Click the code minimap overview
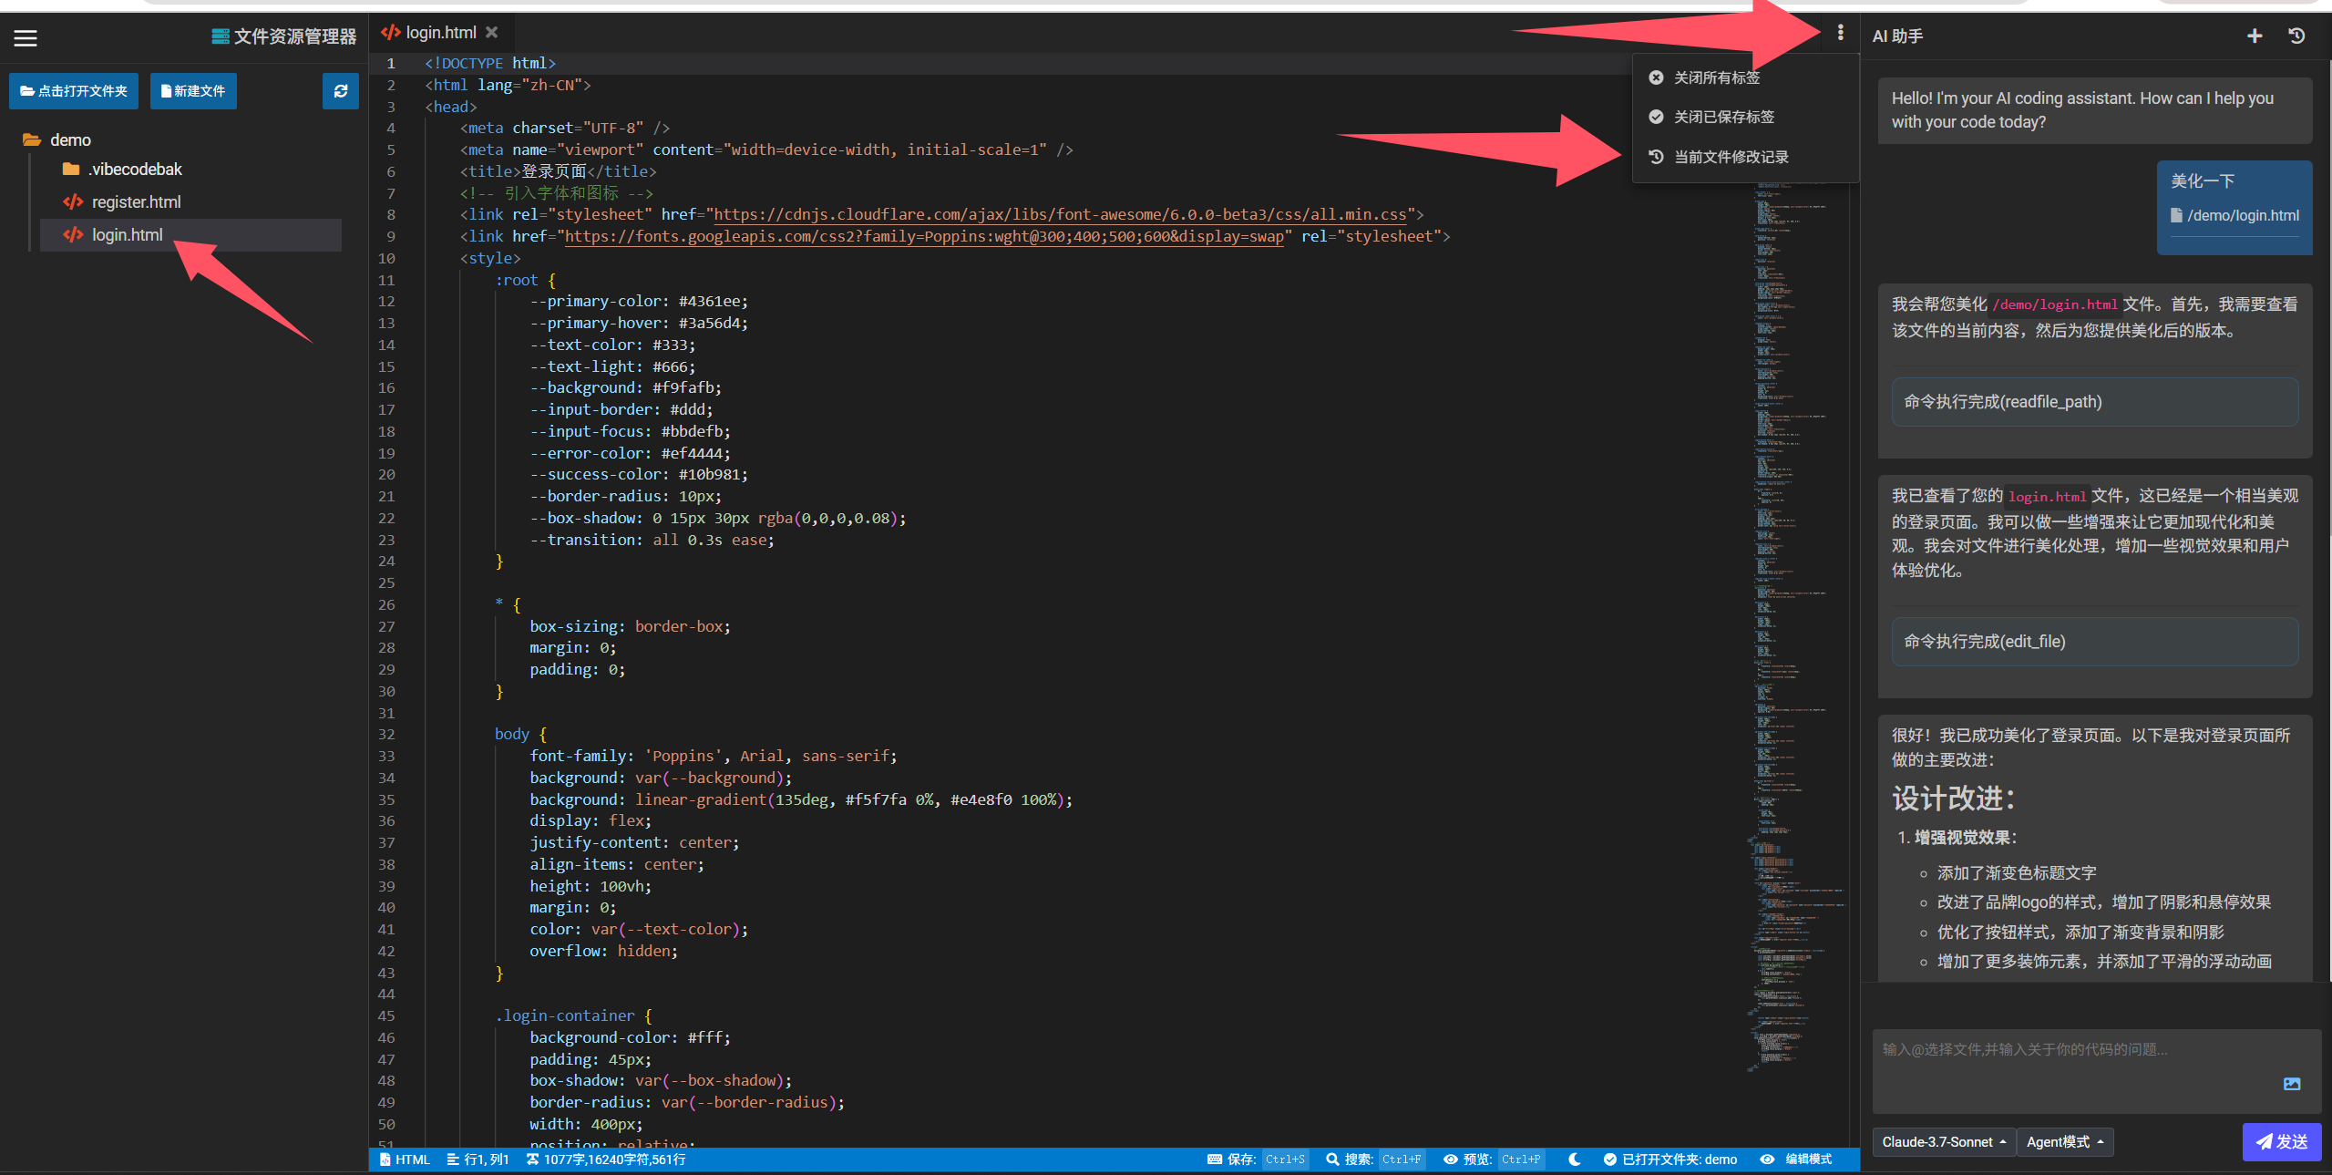 coord(1797,627)
